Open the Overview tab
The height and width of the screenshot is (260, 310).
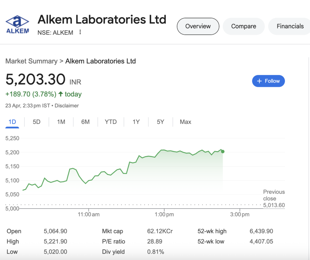(198, 26)
